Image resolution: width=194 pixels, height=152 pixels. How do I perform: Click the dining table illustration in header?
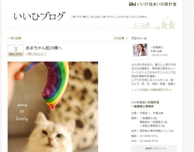pyautogui.click(x=168, y=24)
